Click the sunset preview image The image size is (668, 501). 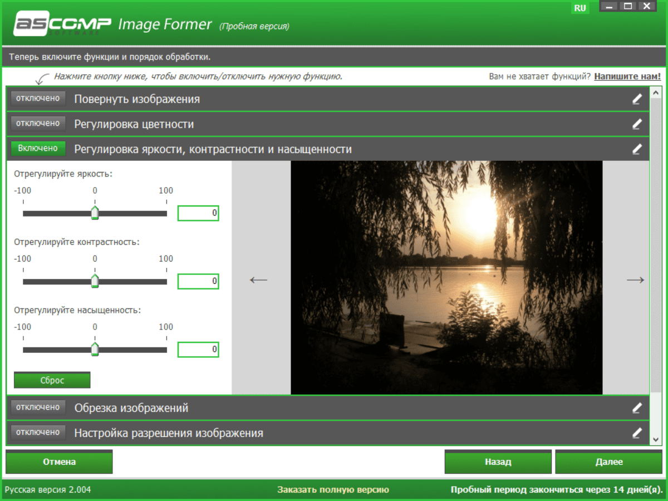click(446, 278)
